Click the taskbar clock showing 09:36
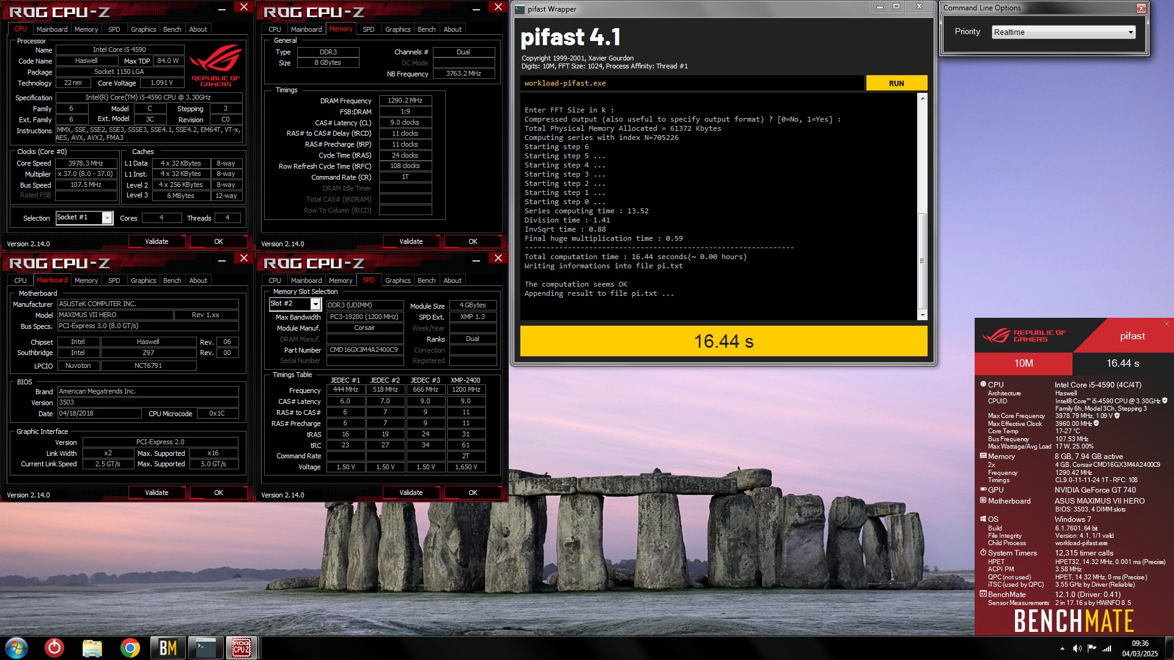The height and width of the screenshot is (660, 1174). [1140, 648]
